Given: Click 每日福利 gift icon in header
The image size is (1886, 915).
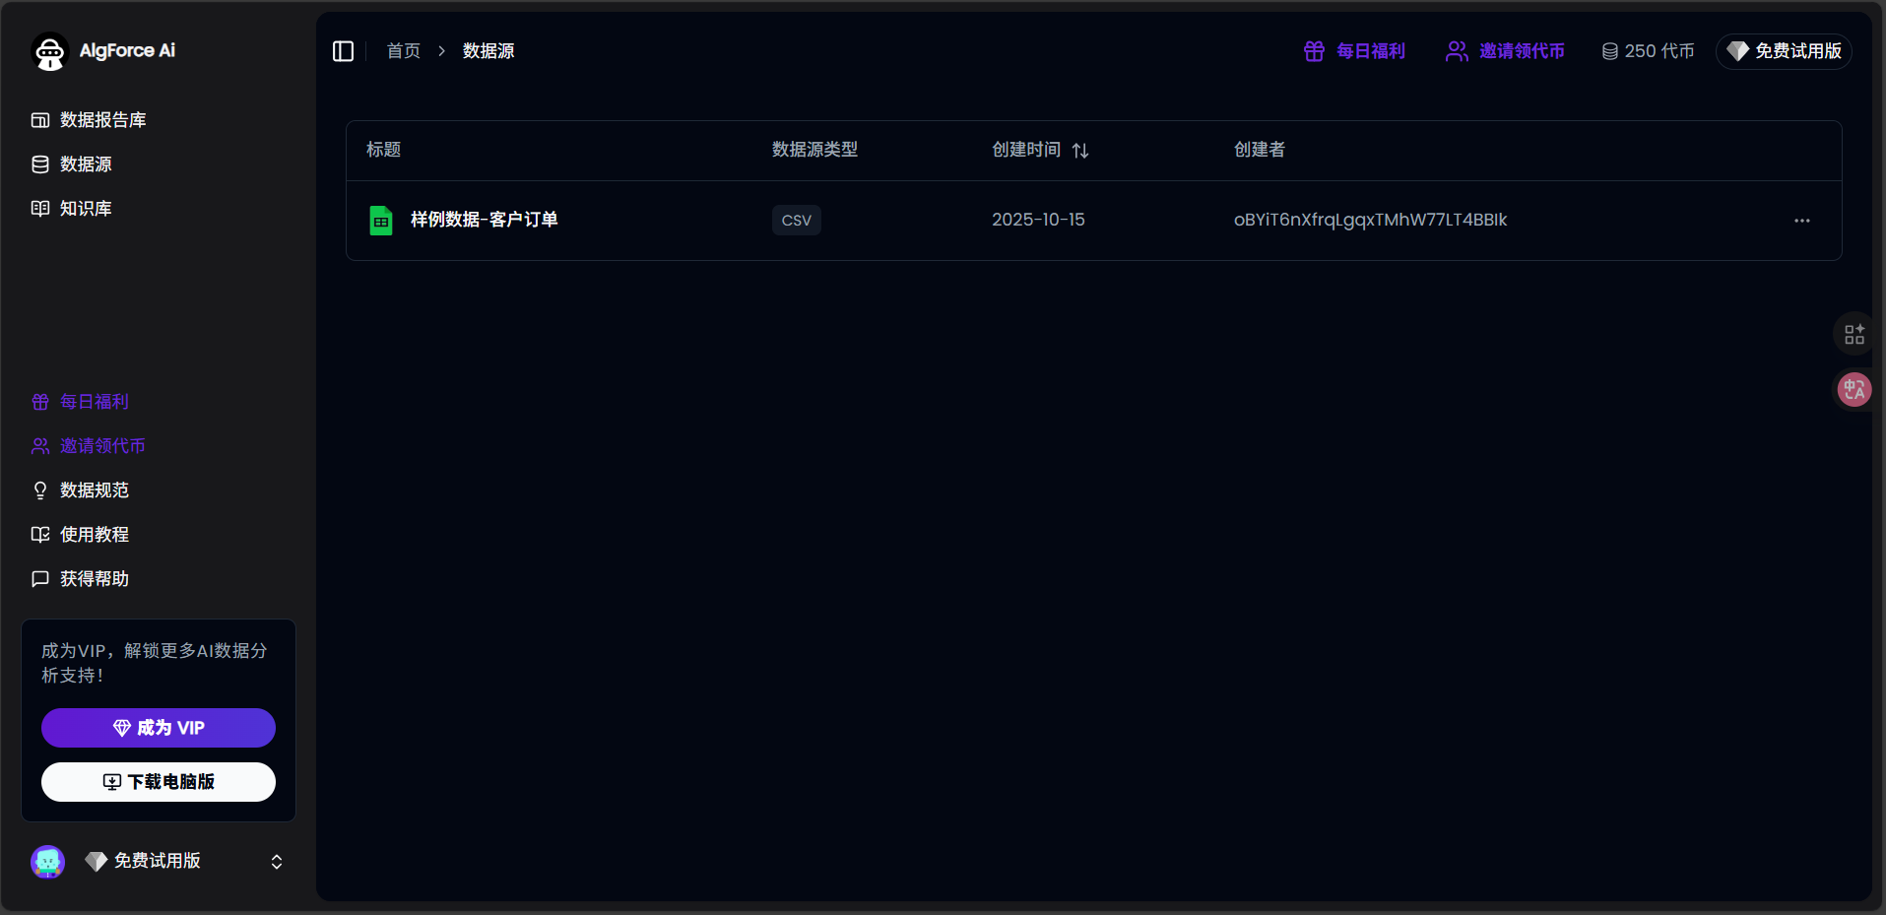Looking at the screenshot, I should (1314, 51).
